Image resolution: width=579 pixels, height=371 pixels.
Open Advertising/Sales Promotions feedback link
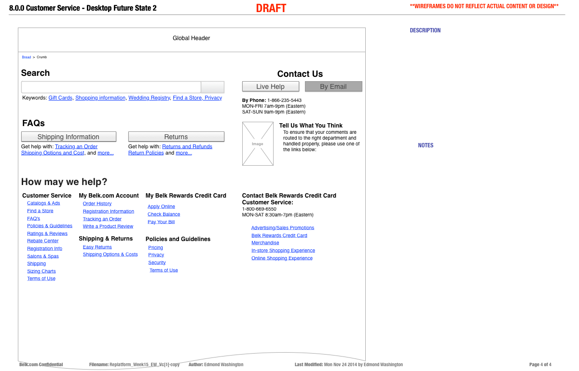[283, 228]
